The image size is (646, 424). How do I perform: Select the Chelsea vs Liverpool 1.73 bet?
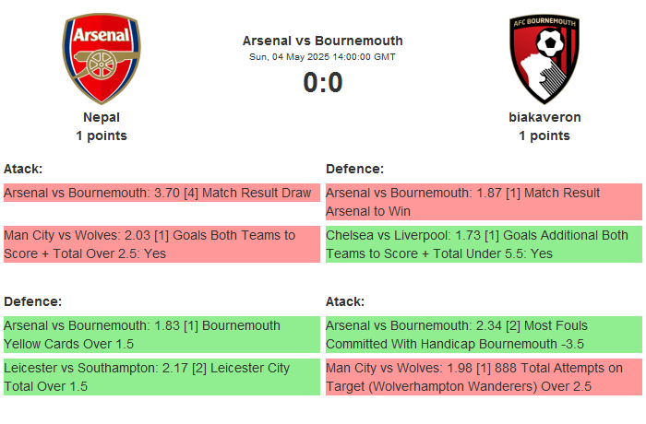484,244
